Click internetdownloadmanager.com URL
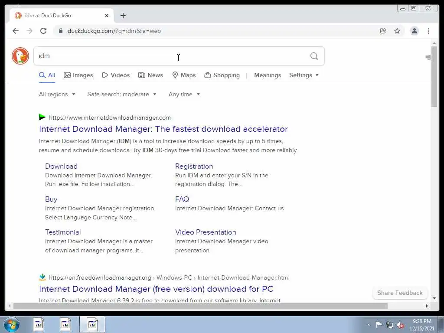Image resolution: width=444 pixels, height=333 pixels. [x=110, y=118]
